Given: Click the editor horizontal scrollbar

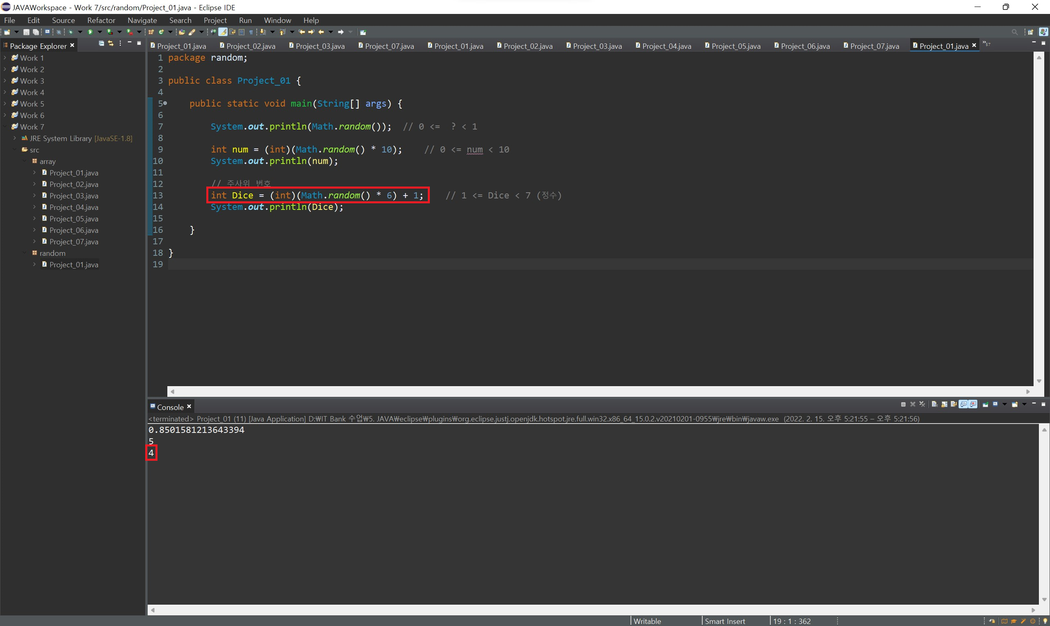Looking at the screenshot, I should 599,392.
